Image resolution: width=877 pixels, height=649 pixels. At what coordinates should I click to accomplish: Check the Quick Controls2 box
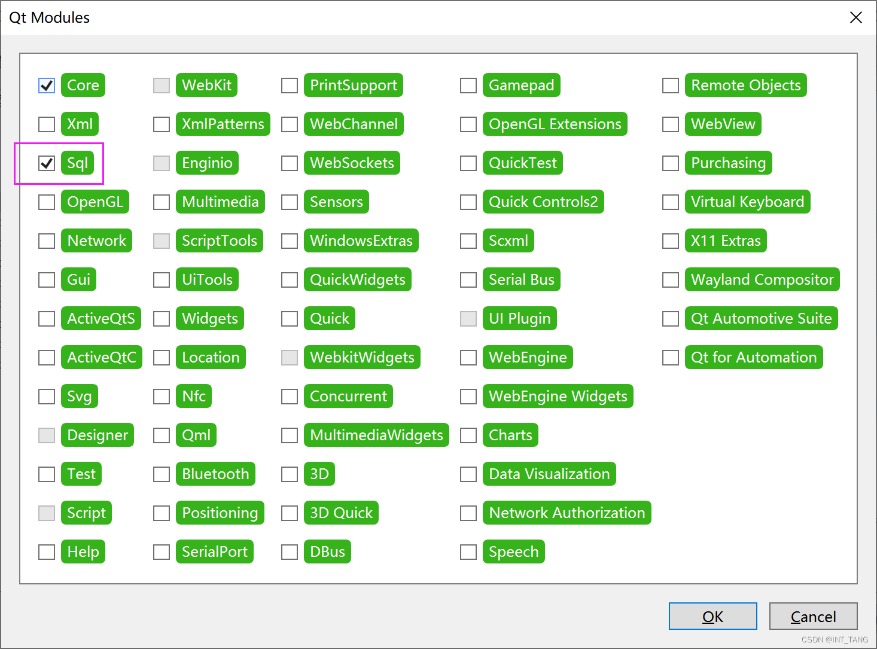tap(468, 202)
